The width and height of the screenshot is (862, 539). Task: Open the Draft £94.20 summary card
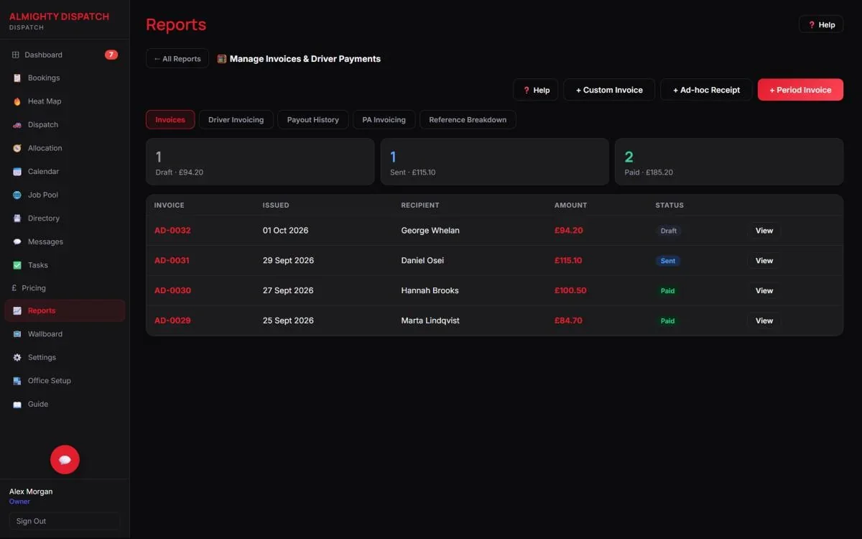260,162
